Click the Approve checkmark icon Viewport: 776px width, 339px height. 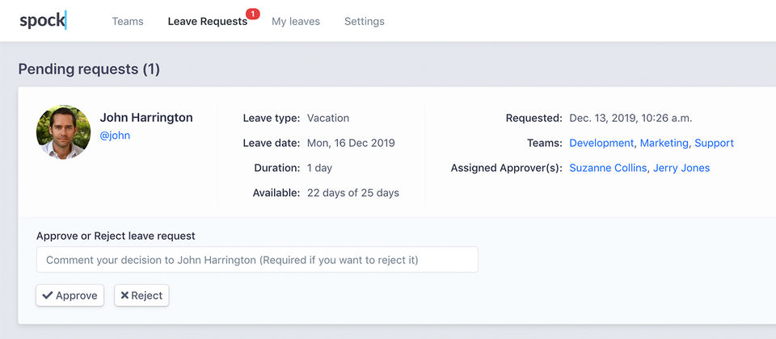pos(48,295)
